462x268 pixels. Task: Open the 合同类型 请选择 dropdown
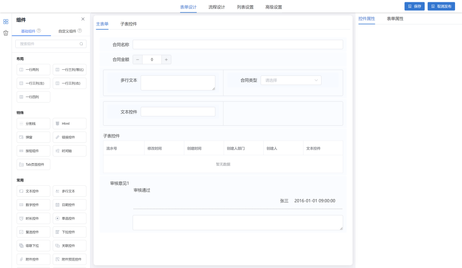coord(291,80)
